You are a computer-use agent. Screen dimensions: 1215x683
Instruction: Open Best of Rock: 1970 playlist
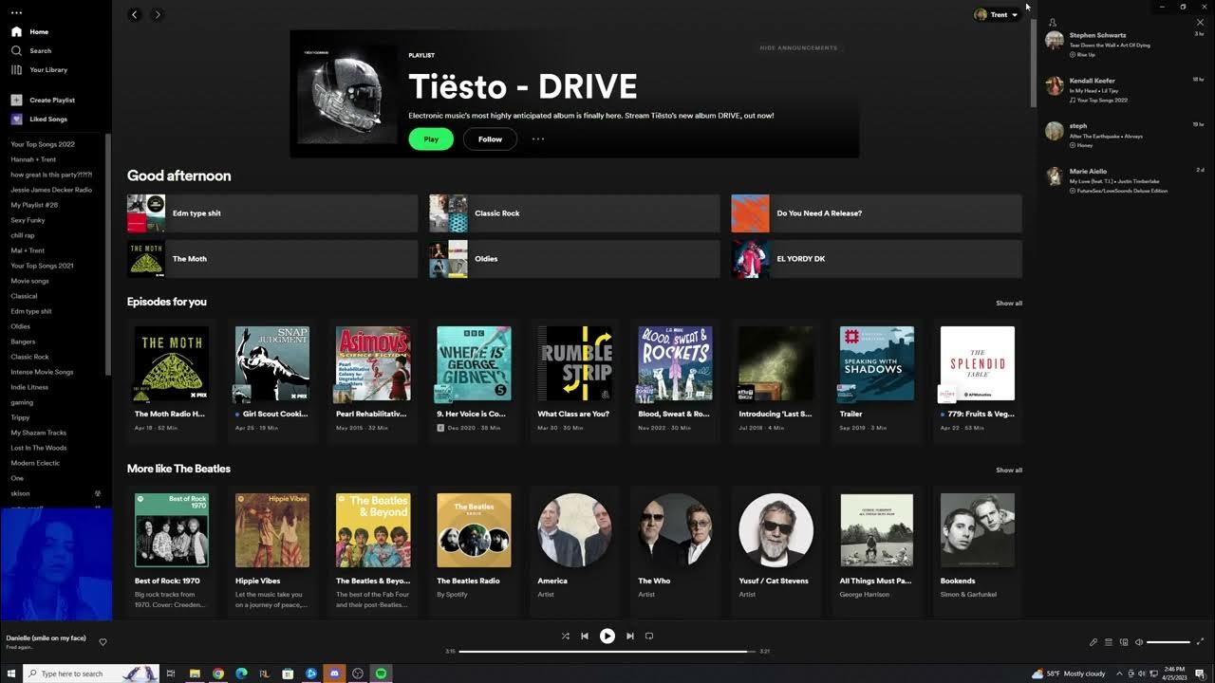172,551
